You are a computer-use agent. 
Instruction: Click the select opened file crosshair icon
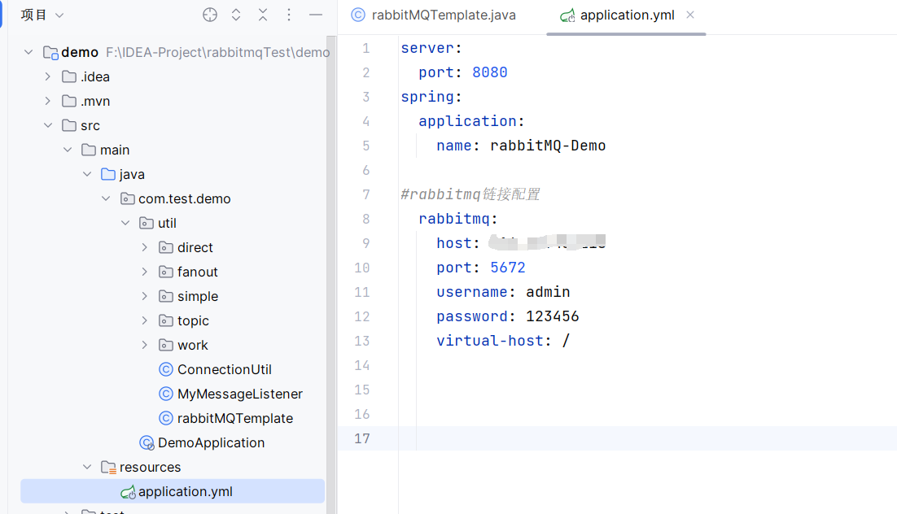click(210, 15)
